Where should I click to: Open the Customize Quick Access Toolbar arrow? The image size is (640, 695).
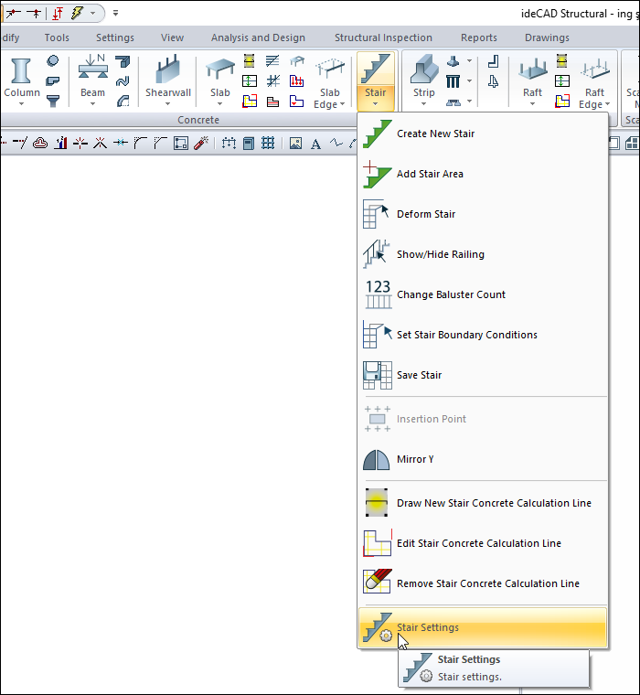tap(115, 14)
